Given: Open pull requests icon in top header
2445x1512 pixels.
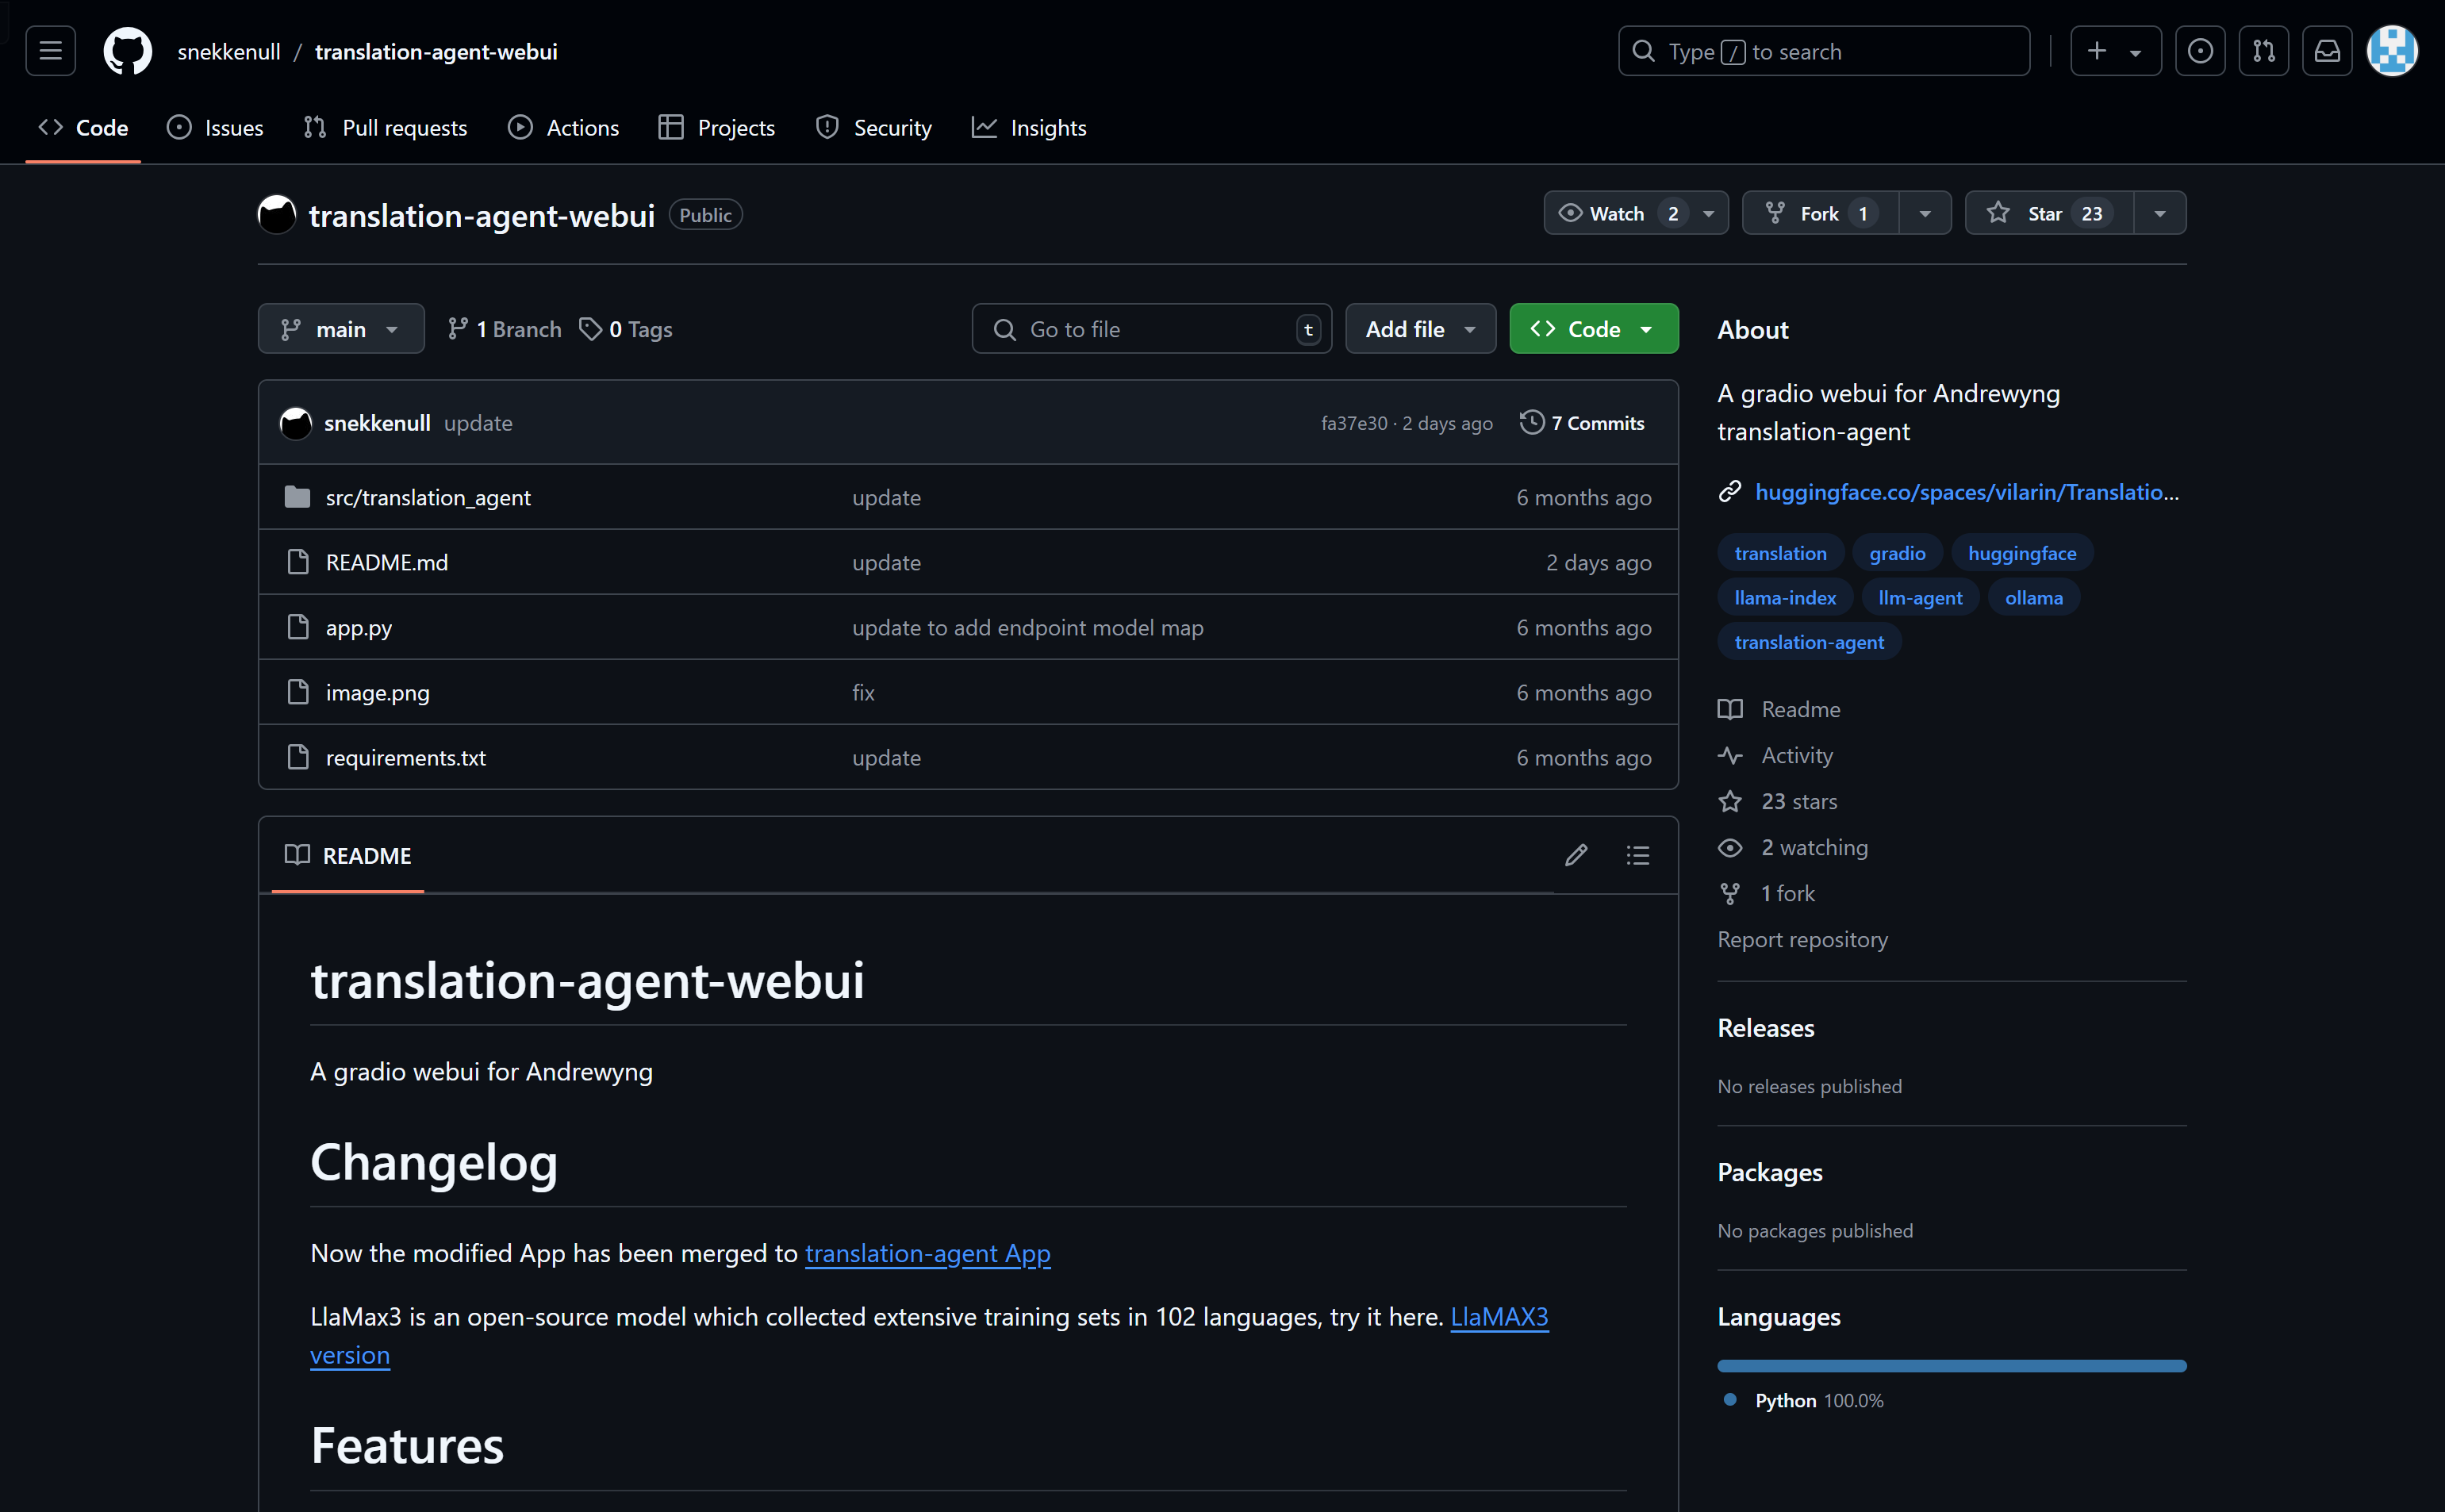Looking at the screenshot, I should click(2264, 51).
